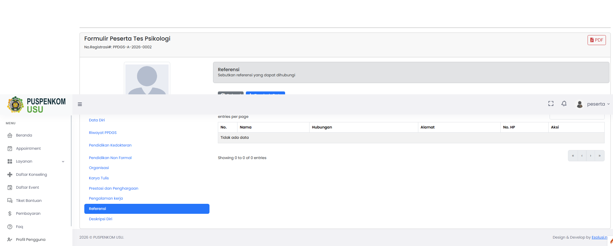Click the registration number PPDGS-A-2026-0002
613x246 pixels.
132,47
